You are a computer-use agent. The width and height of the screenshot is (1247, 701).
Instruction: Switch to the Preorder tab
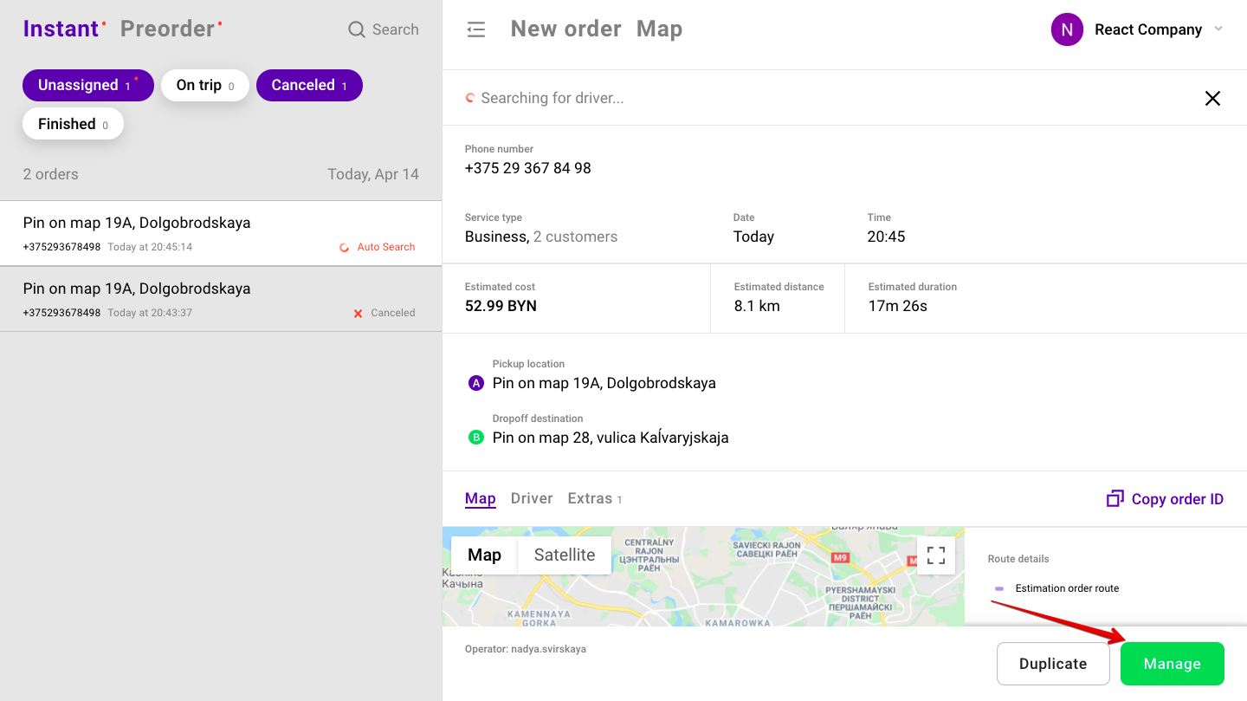pyautogui.click(x=168, y=29)
